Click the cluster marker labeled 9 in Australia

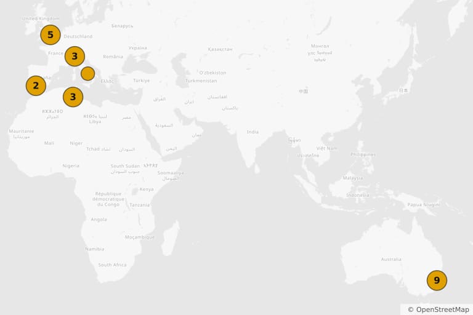[x=437, y=281]
